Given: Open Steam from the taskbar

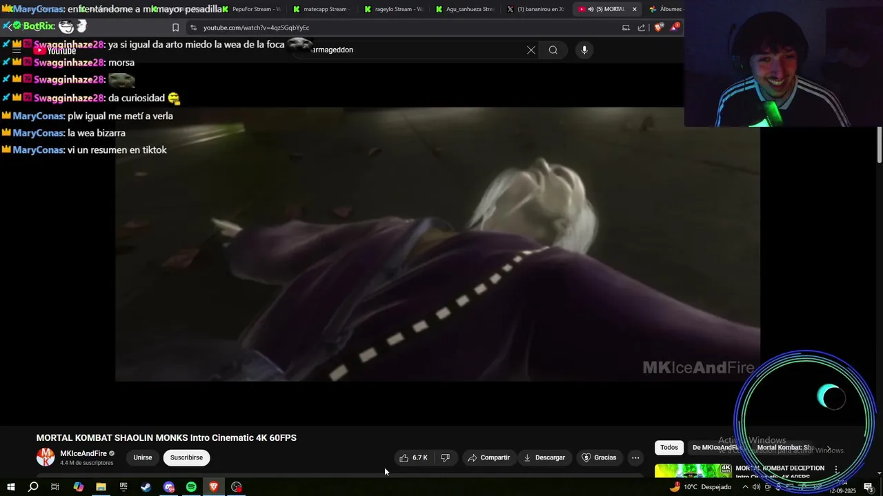Looking at the screenshot, I should tap(146, 487).
